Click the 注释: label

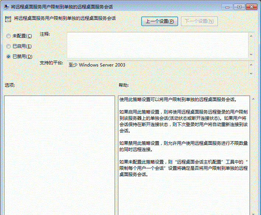(45, 34)
